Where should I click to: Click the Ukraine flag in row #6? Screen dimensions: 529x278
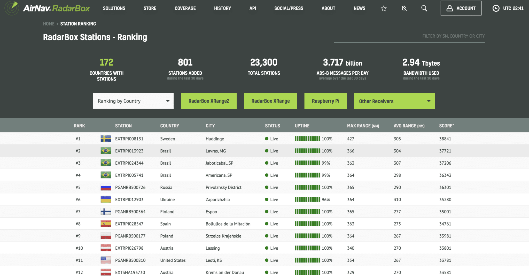click(x=106, y=199)
